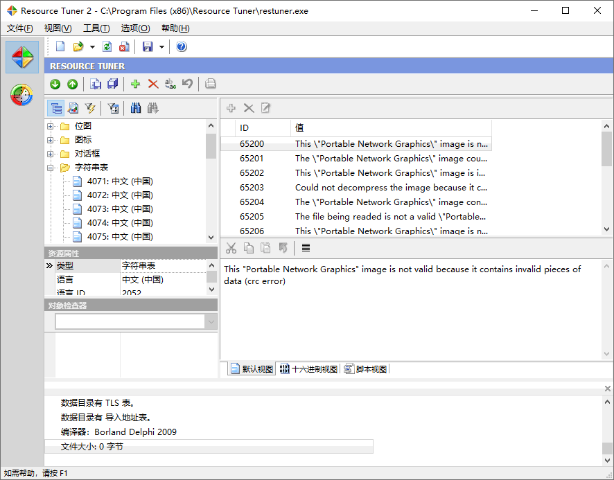The width and height of the screenshot is (614, 480).
Task: Click the ab-ac rename resource icon
Action: click(170, 84)
